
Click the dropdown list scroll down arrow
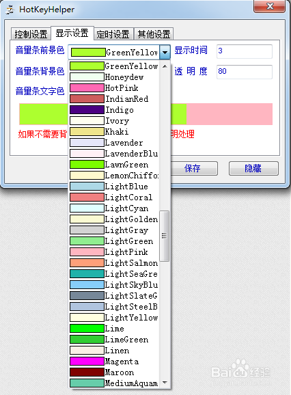(165, 383)
